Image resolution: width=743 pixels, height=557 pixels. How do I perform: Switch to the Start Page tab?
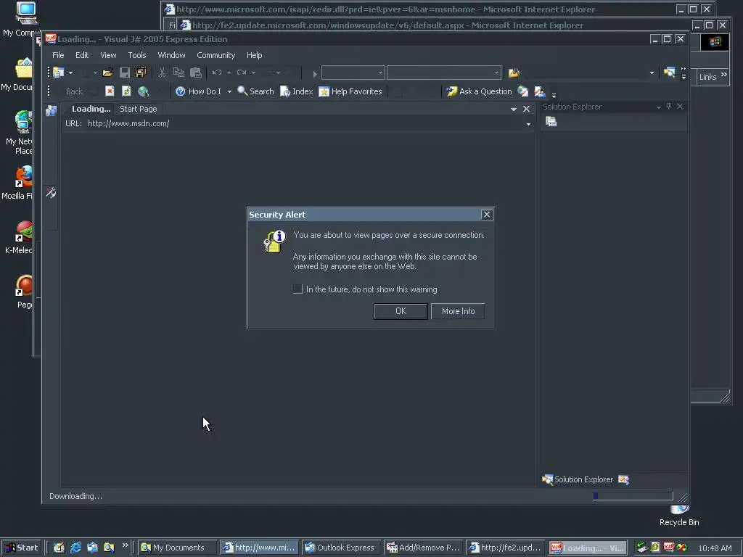[139, 109]
